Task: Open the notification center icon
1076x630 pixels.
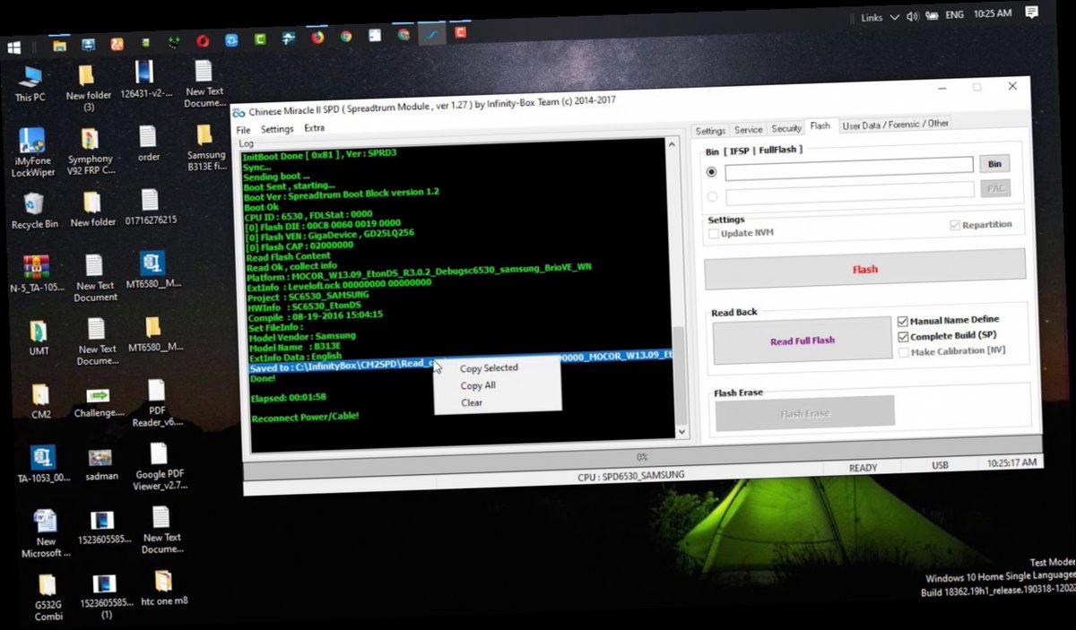Action: tap(1032, 13)
